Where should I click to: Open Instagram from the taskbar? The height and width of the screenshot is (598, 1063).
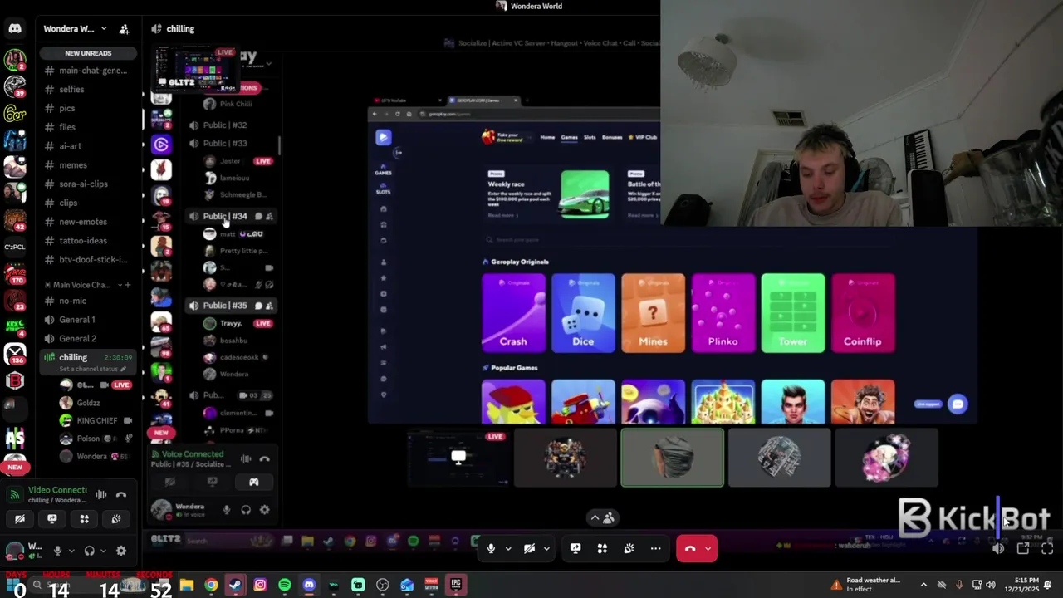[260, 585]
